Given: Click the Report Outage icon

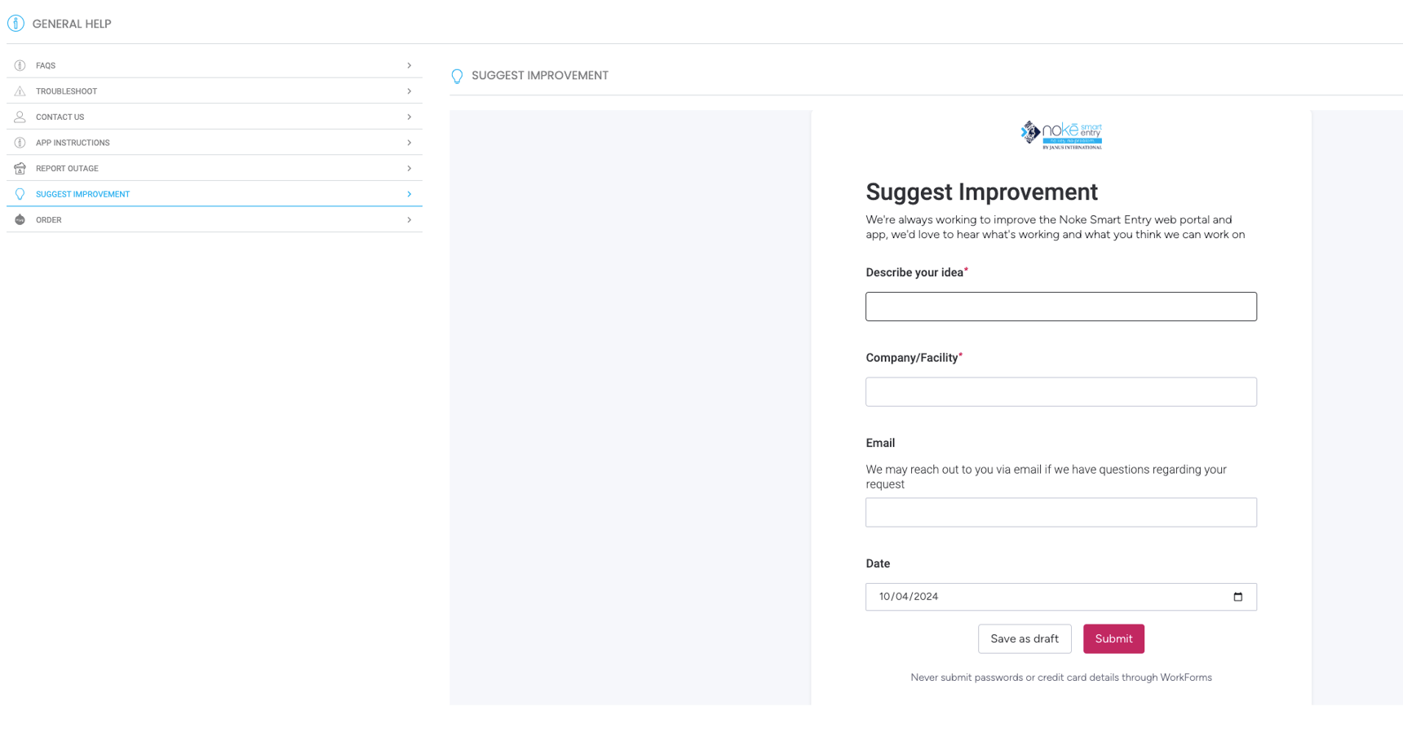Looking at the screenshot, I should click(20, 168).
